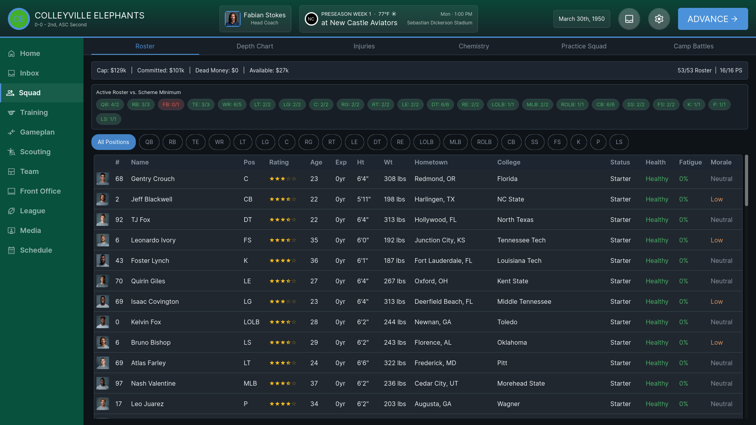Click the Gameplan sidebar icon

pos(11,132)
